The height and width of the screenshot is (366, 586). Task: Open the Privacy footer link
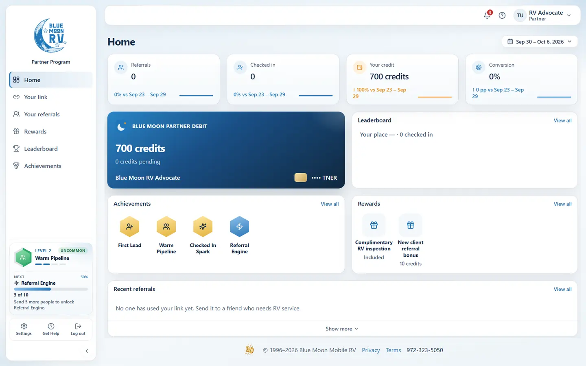coord(371,350)
